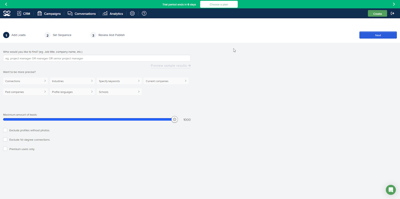
Task: Click the Campaigns envelope icon
Action: [39, 13]
